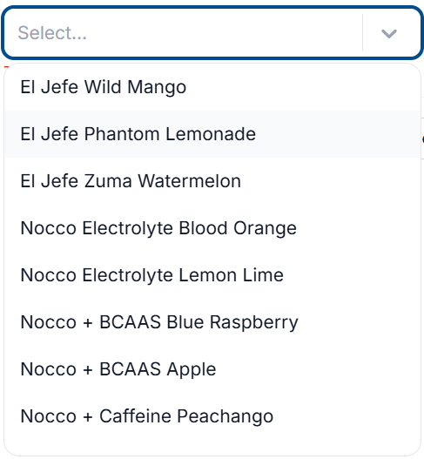The image size is (424, 459).
Task: Choose El Jefe Wild Mango option
Action: point(212,87)
